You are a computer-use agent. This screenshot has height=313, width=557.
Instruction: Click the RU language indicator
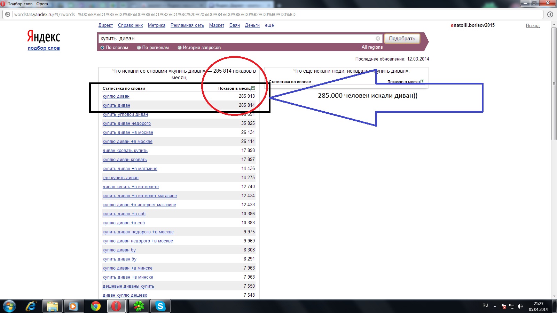(x=485, y=305)
